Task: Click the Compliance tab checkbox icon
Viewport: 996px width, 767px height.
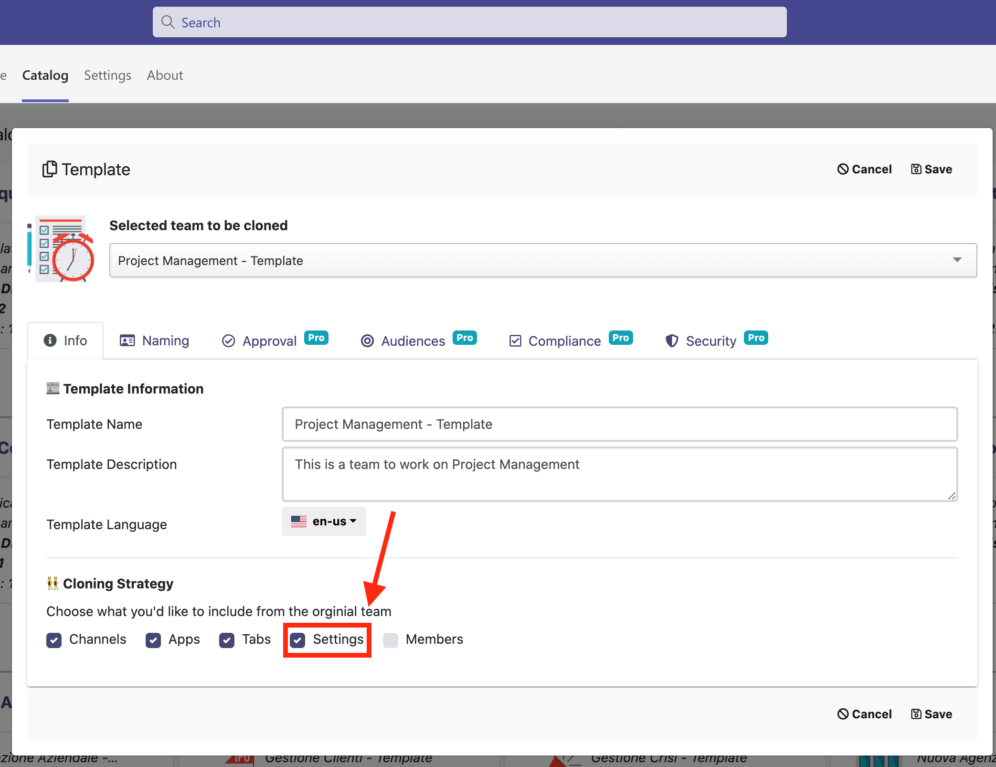Action: click(x=515, y=341)
